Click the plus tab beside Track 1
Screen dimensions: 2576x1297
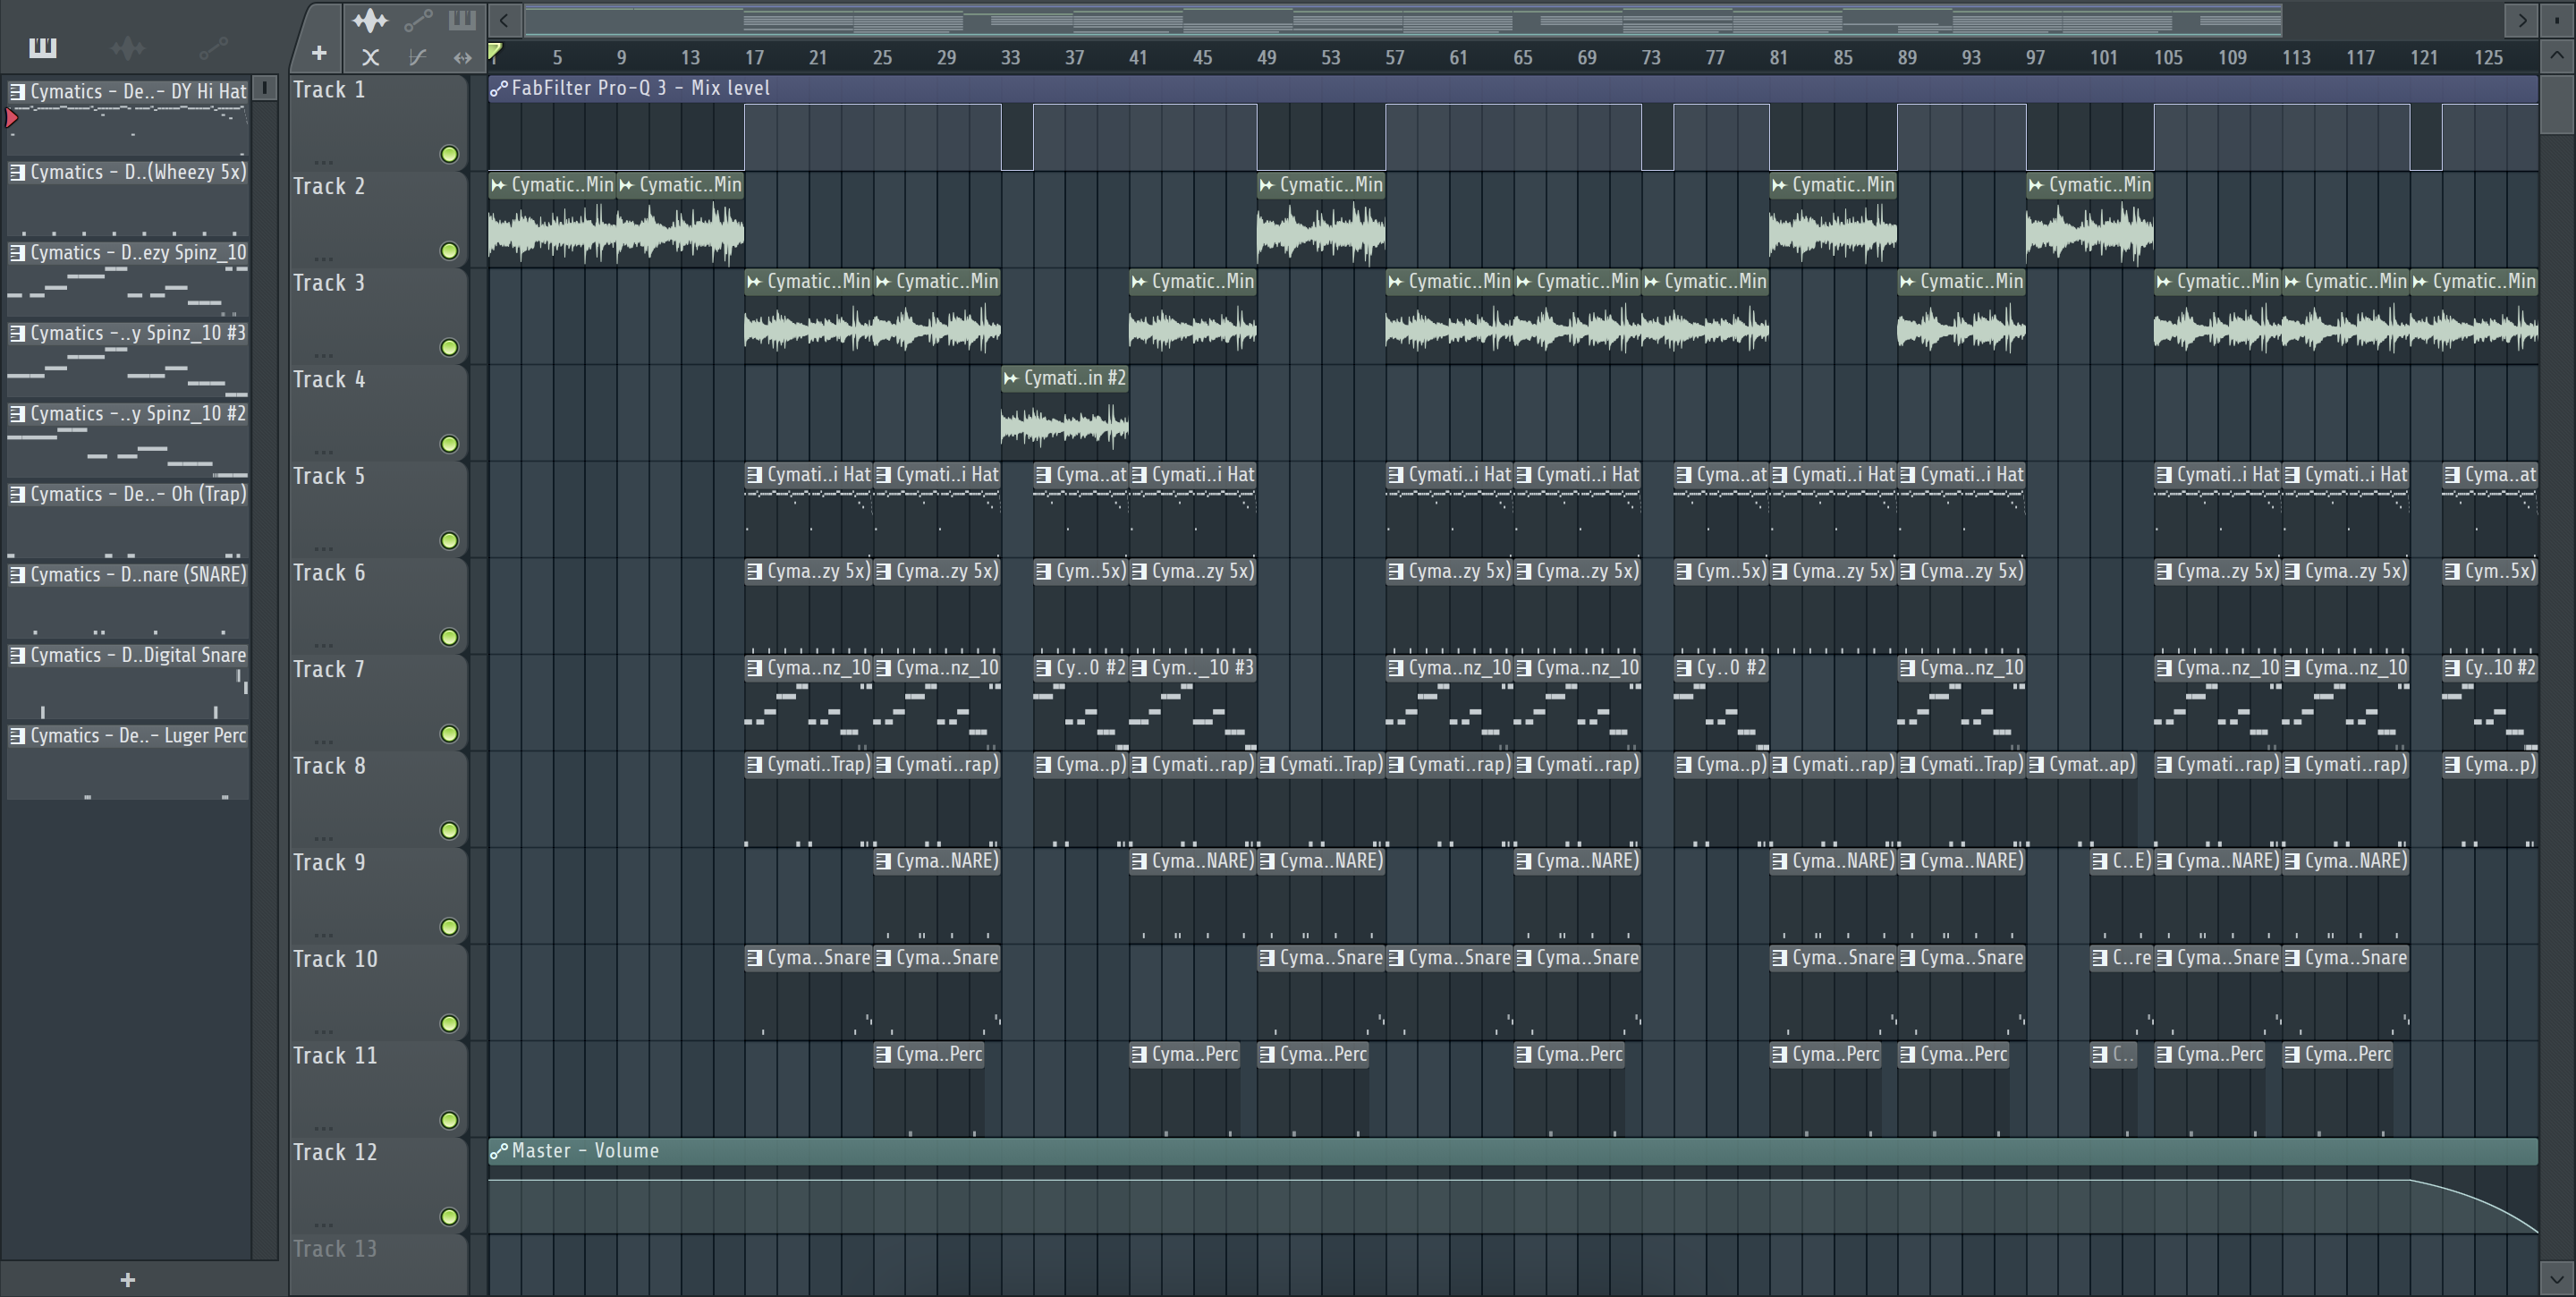[x=318, y=53]
